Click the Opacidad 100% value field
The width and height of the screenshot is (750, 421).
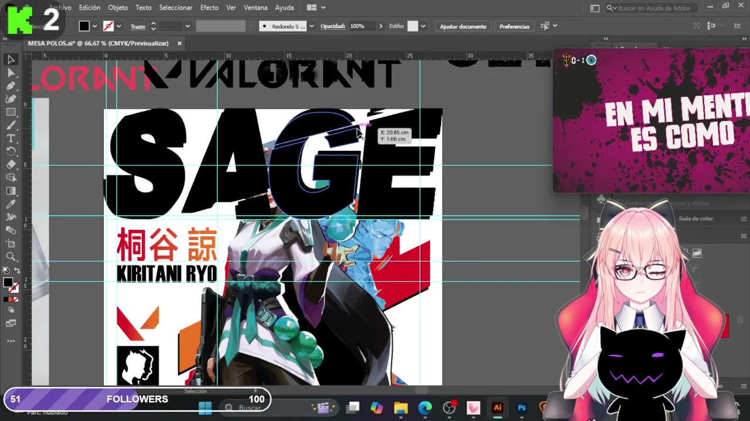362,26
